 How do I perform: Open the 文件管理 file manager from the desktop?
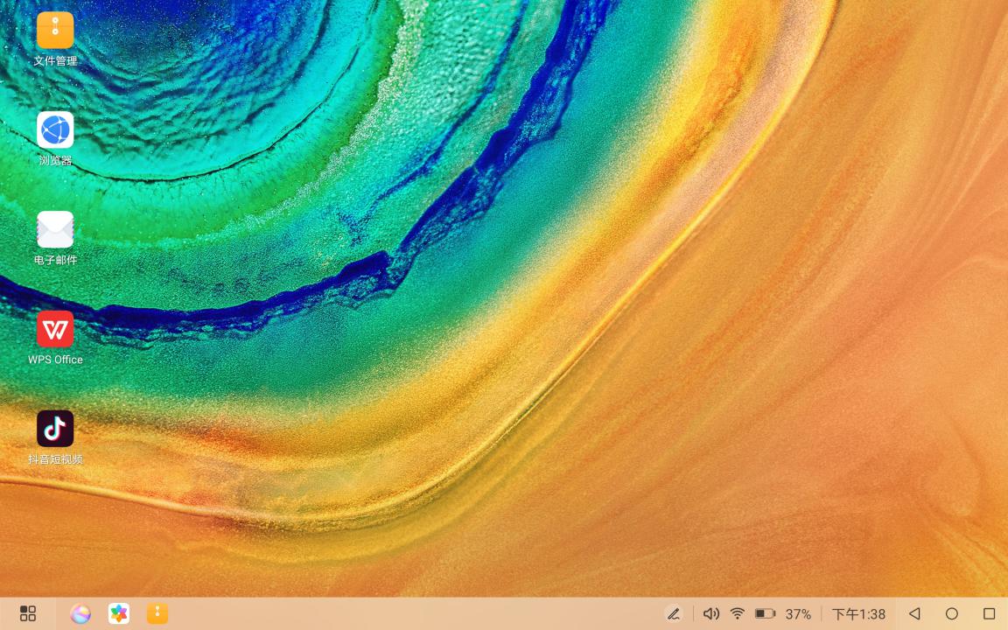[x=55, y=30]
